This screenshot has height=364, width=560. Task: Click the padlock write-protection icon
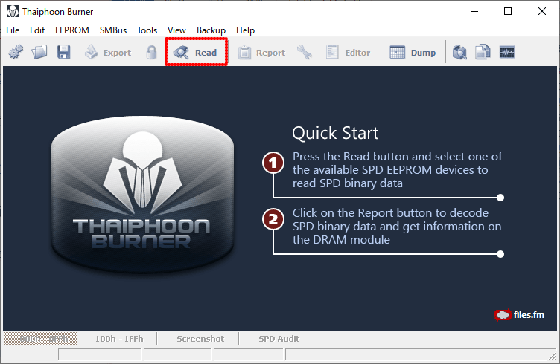151,52
